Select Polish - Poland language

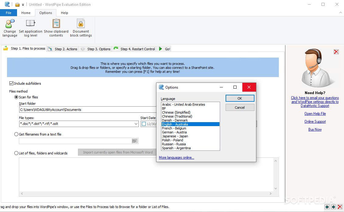coord(190,140)
